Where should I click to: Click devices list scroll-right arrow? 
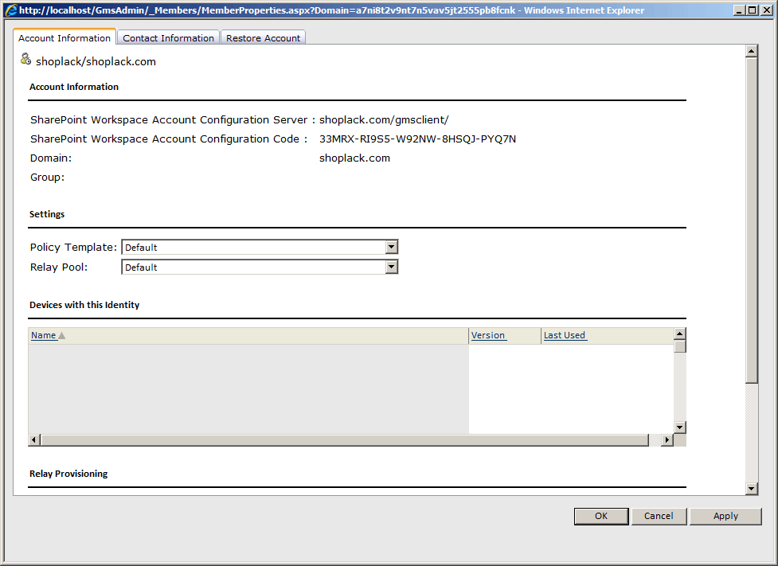667,440
